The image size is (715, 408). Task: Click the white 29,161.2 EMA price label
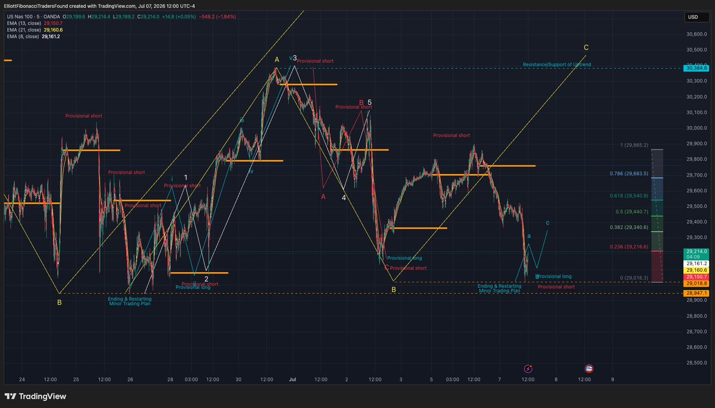click(696, 264)
